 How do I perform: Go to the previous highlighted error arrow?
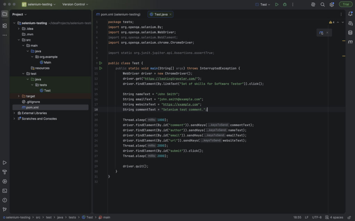coord(338,22)
